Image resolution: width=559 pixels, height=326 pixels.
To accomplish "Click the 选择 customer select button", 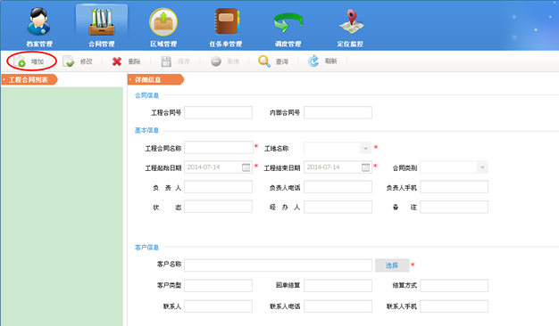I will (x=392, y=265).
